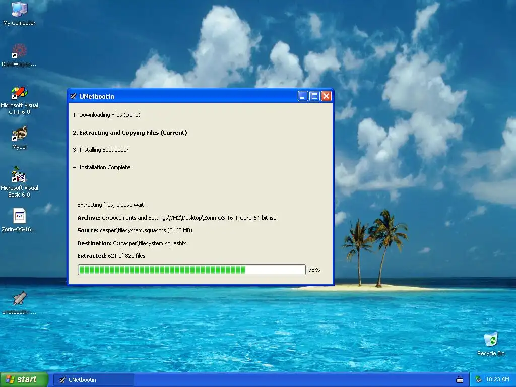Click the Destination C:\casper line

pos(132,243)
